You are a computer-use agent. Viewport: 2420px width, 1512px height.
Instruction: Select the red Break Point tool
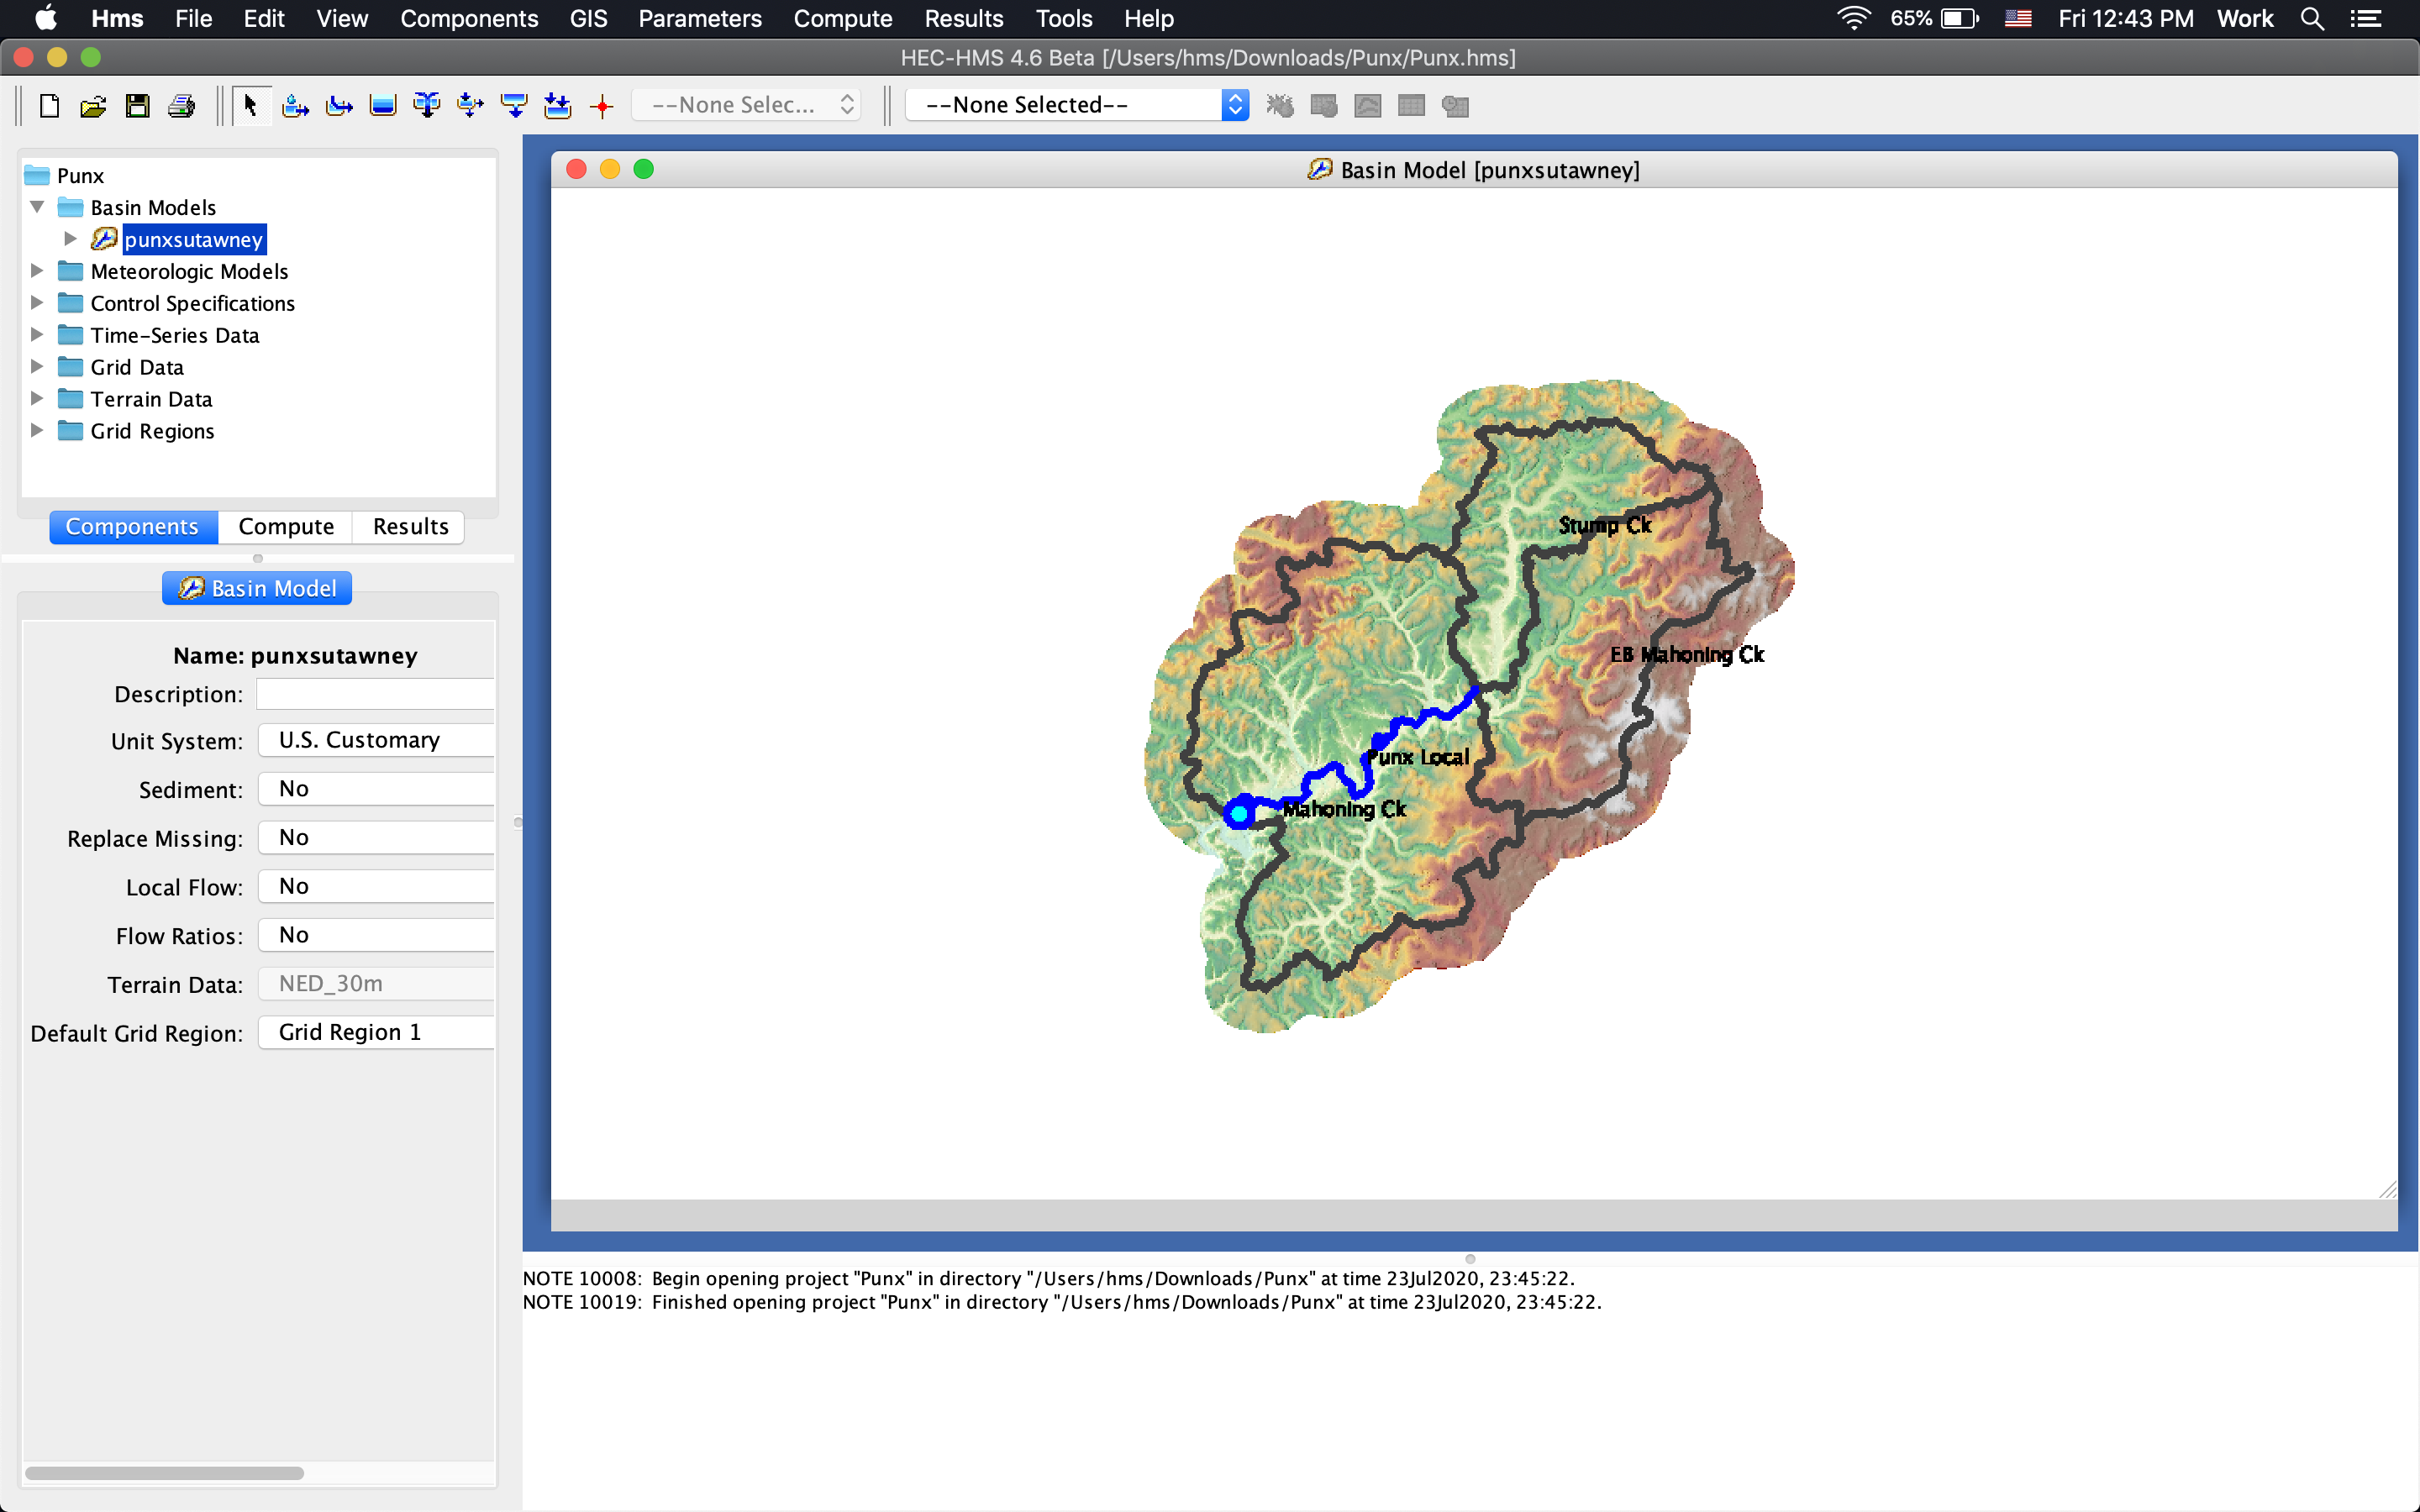click(602, 106)
